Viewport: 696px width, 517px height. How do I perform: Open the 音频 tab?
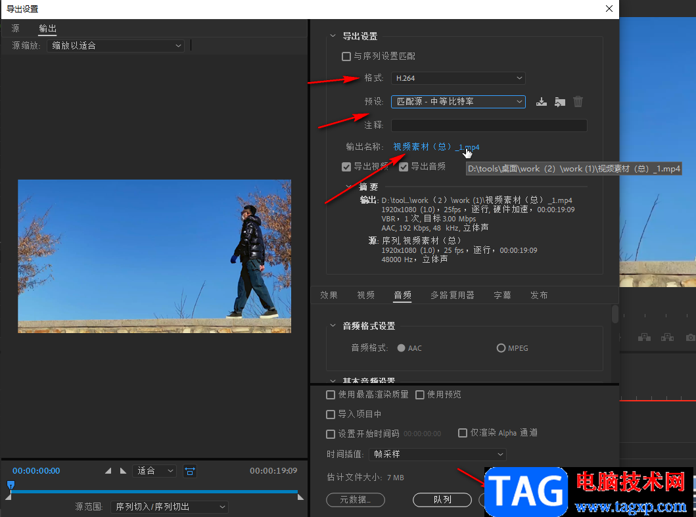point(403,295)
